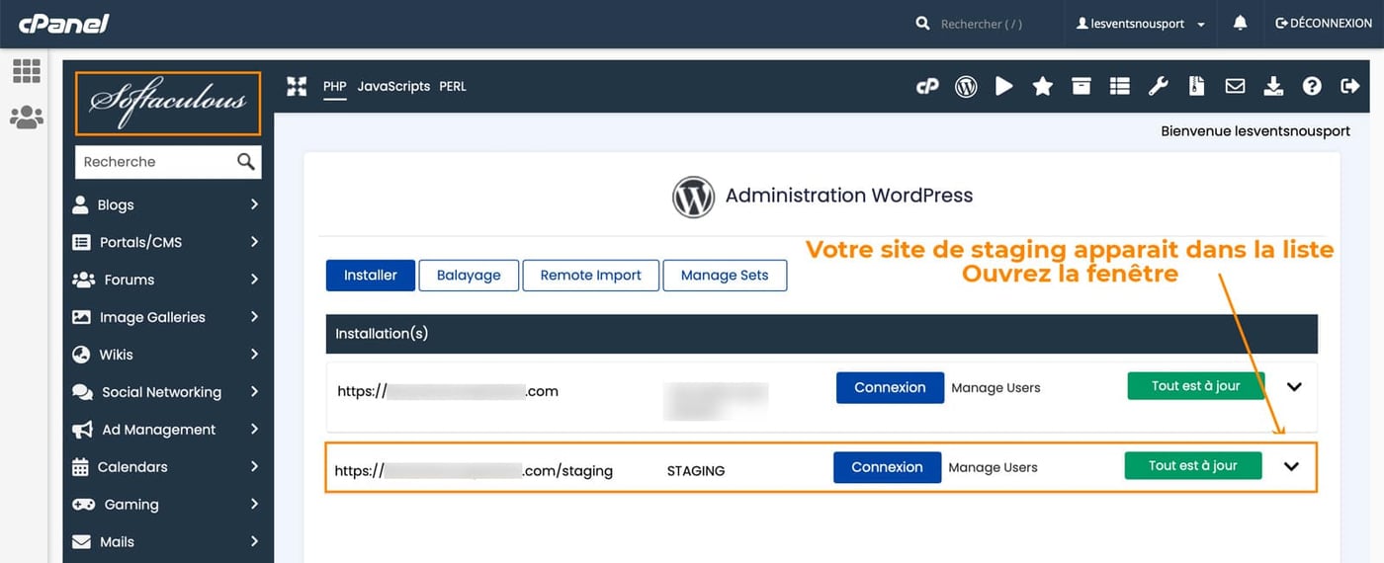Click the search magnifier in cPanel header

[922, 23]
